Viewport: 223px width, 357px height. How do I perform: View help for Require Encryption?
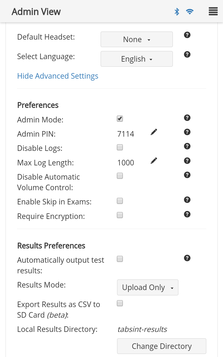pyautogui.click(x=187, y=214)
